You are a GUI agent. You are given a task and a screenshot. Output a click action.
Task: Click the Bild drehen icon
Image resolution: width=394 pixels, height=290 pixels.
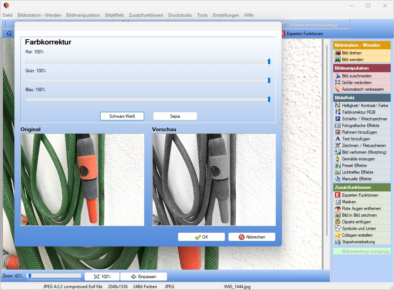tap(338, 53)
